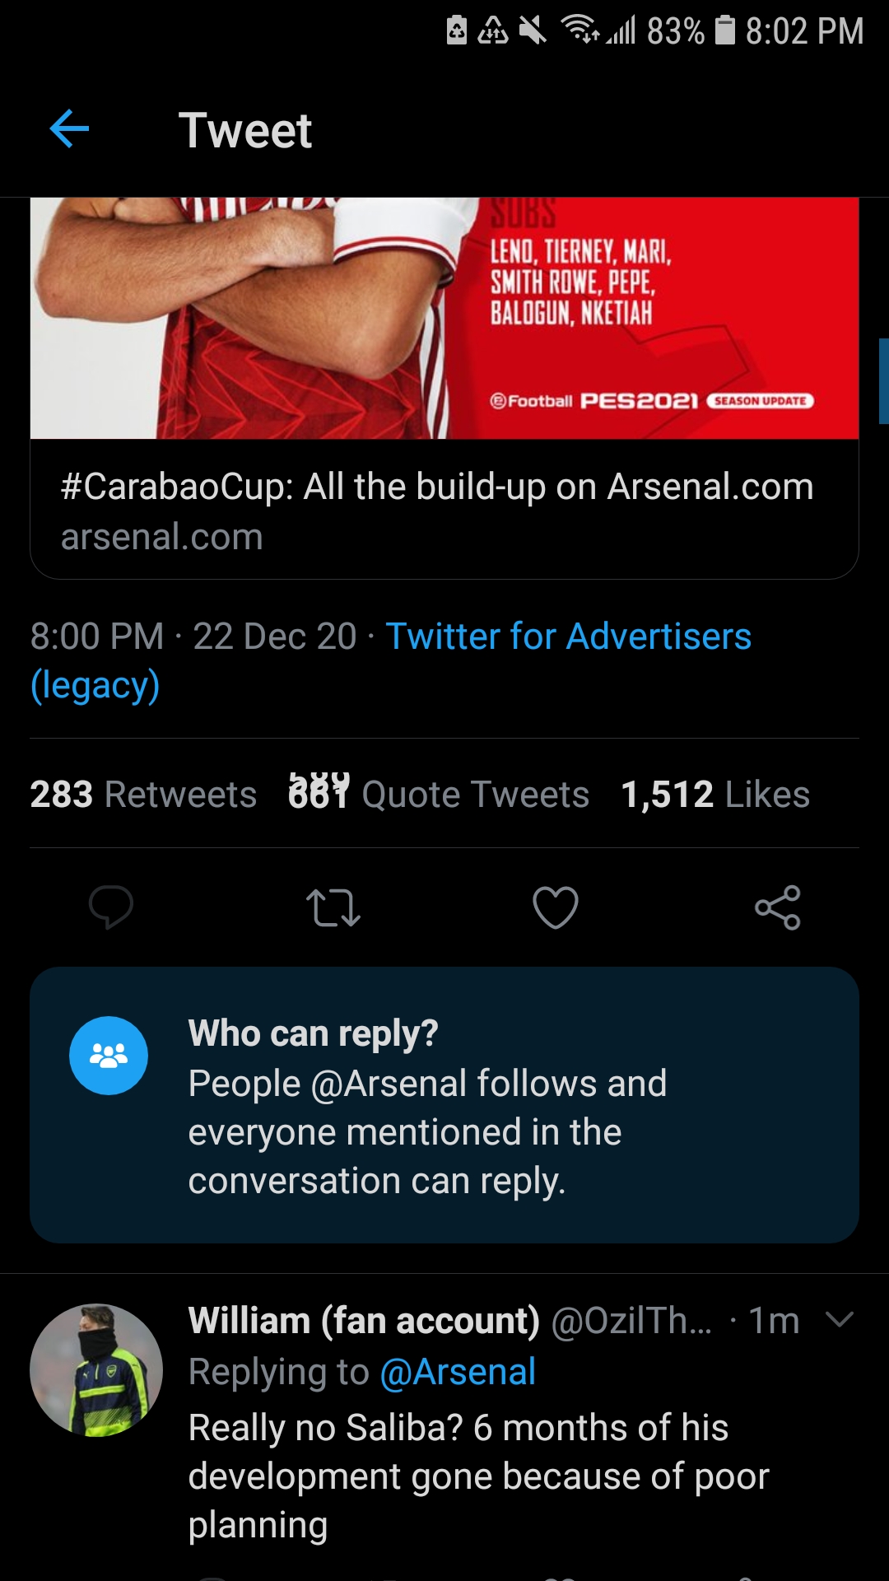Open the @Arsenal mention link
Viewport: 889px width, 1581px height.
click(x=458, y=1372)
